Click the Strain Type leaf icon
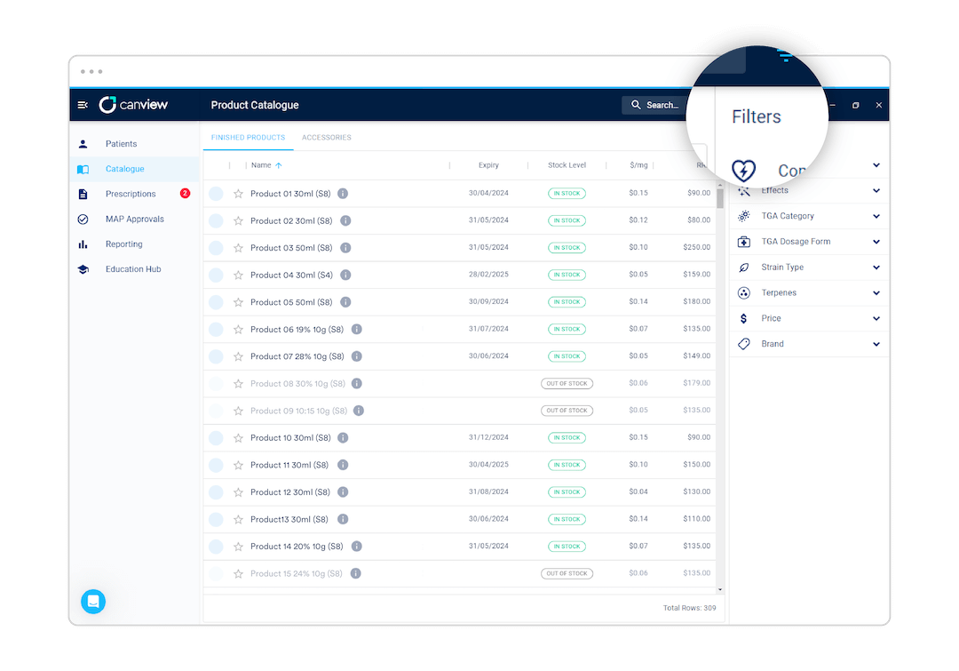This screenshot has height=671, width=959. point(744,268)
